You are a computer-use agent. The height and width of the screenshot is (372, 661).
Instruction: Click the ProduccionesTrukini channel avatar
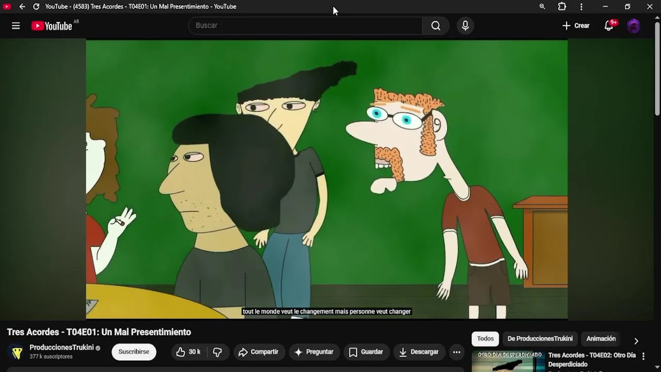click(x=17, y=352)
